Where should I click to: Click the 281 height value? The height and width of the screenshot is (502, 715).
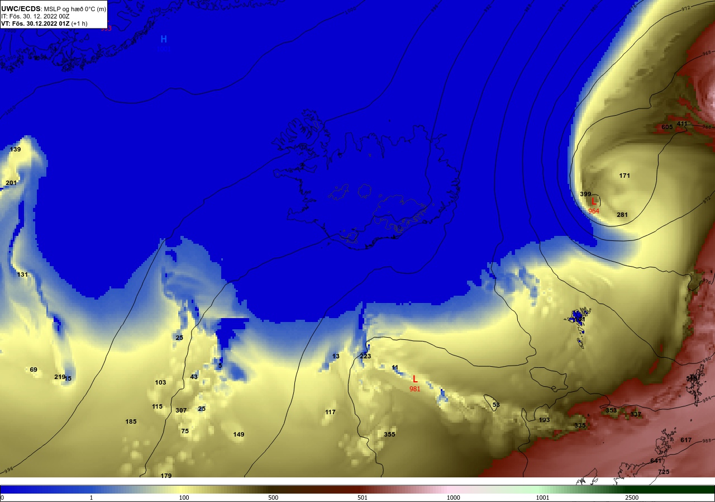coord(622,215)
